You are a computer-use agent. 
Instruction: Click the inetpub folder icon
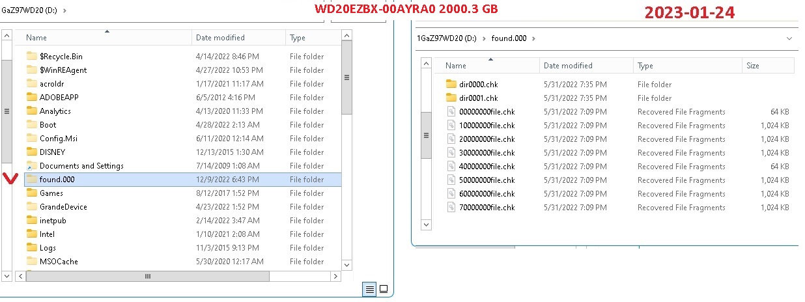pos(32,221)
